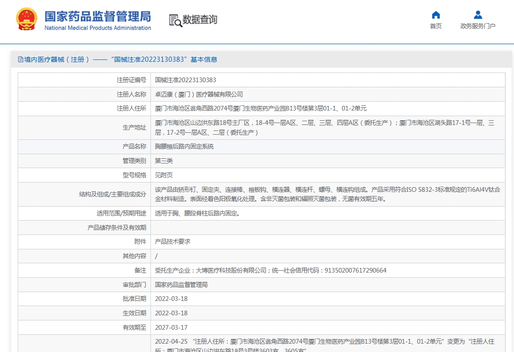The height and width of the screenshot is (352, 514).
Task: Go to 首页 via house icon
Action: 436,15
